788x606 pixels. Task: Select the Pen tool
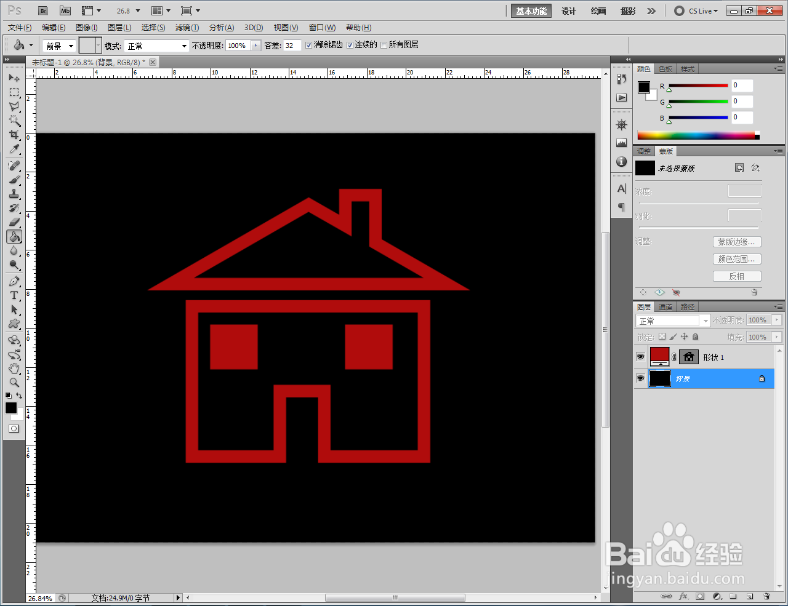[14, 281]
